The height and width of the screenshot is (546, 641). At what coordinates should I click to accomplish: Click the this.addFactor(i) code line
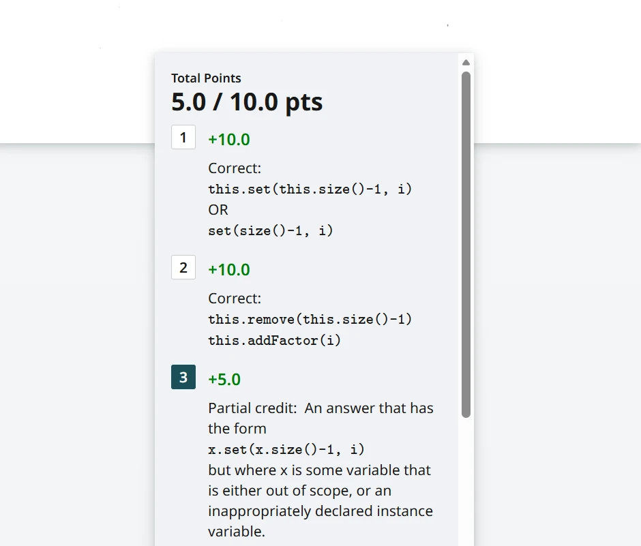click(x=274, y=340)
